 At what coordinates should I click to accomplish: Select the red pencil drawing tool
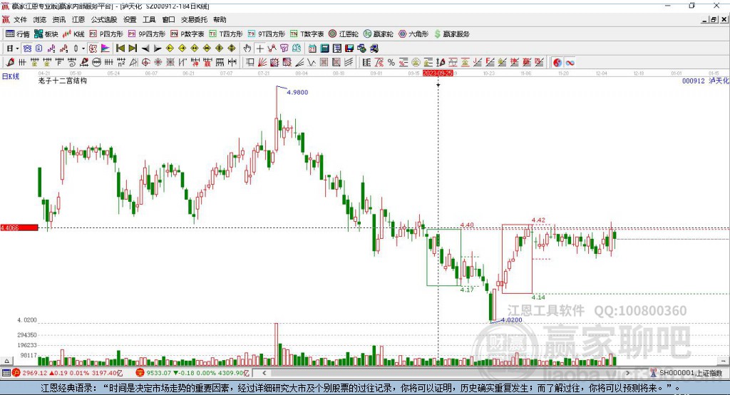[x=10, y=63]
